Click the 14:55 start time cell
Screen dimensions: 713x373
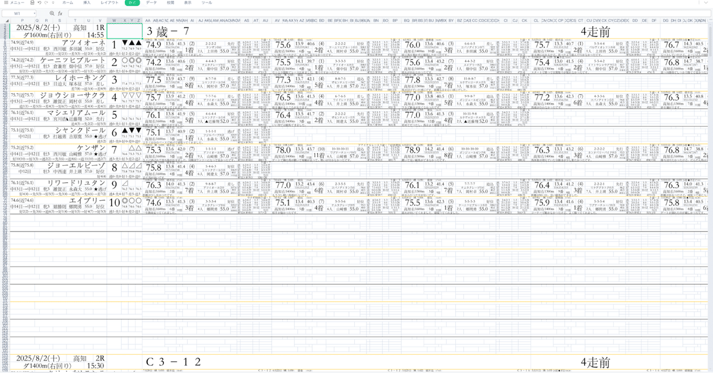pyautogui.click(x=96, y=35)
